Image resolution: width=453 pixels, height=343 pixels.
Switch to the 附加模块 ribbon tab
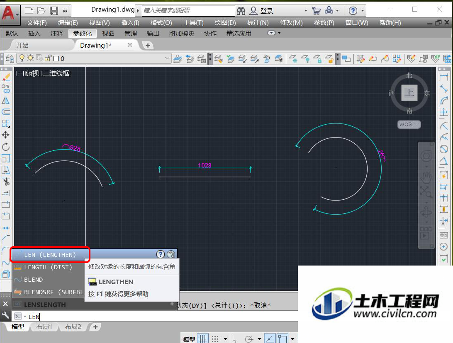pos(181,34)
